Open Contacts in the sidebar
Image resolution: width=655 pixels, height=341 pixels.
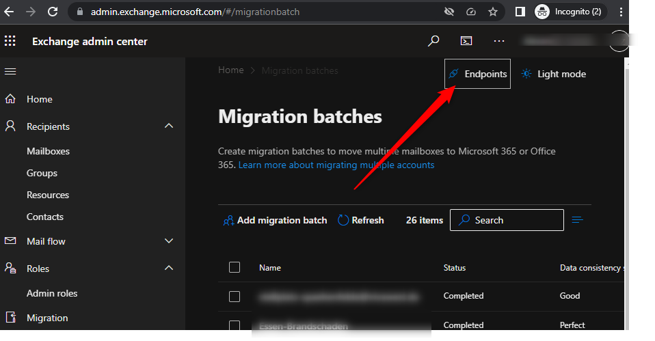[45, 217]
